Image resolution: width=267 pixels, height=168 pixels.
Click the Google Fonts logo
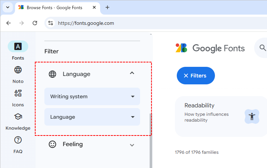point(210,48)
